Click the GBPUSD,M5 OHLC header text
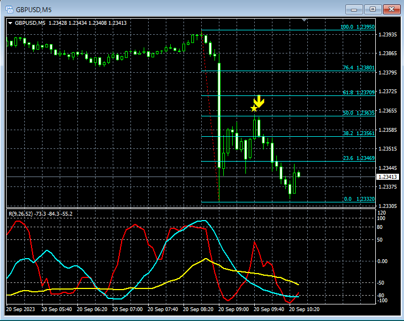 click(71, 23)
